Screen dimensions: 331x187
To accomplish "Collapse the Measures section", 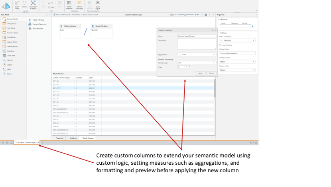I will point(219,19).
